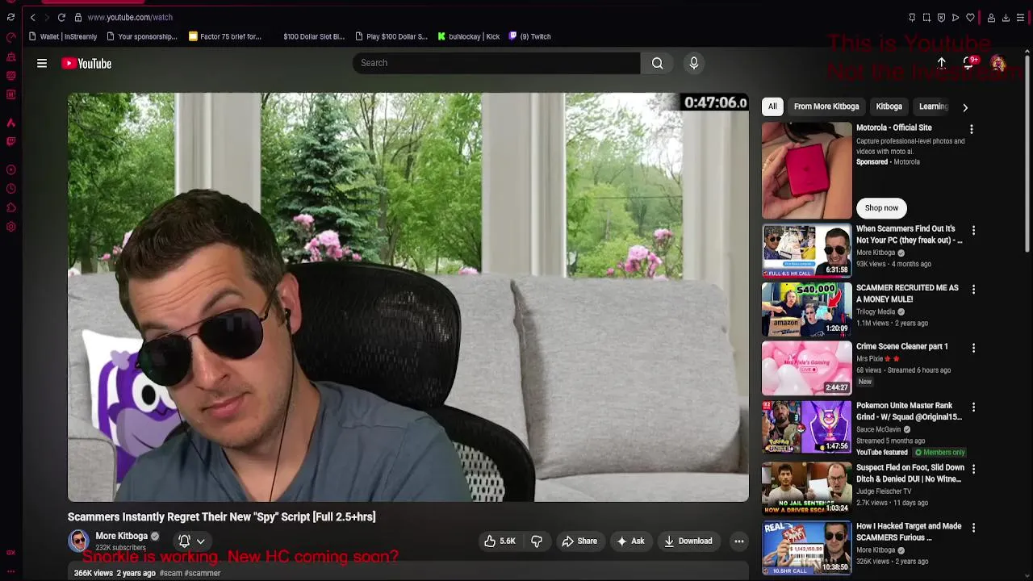Click the magnifier search button

pyautogui.click(x=658, y=63)
